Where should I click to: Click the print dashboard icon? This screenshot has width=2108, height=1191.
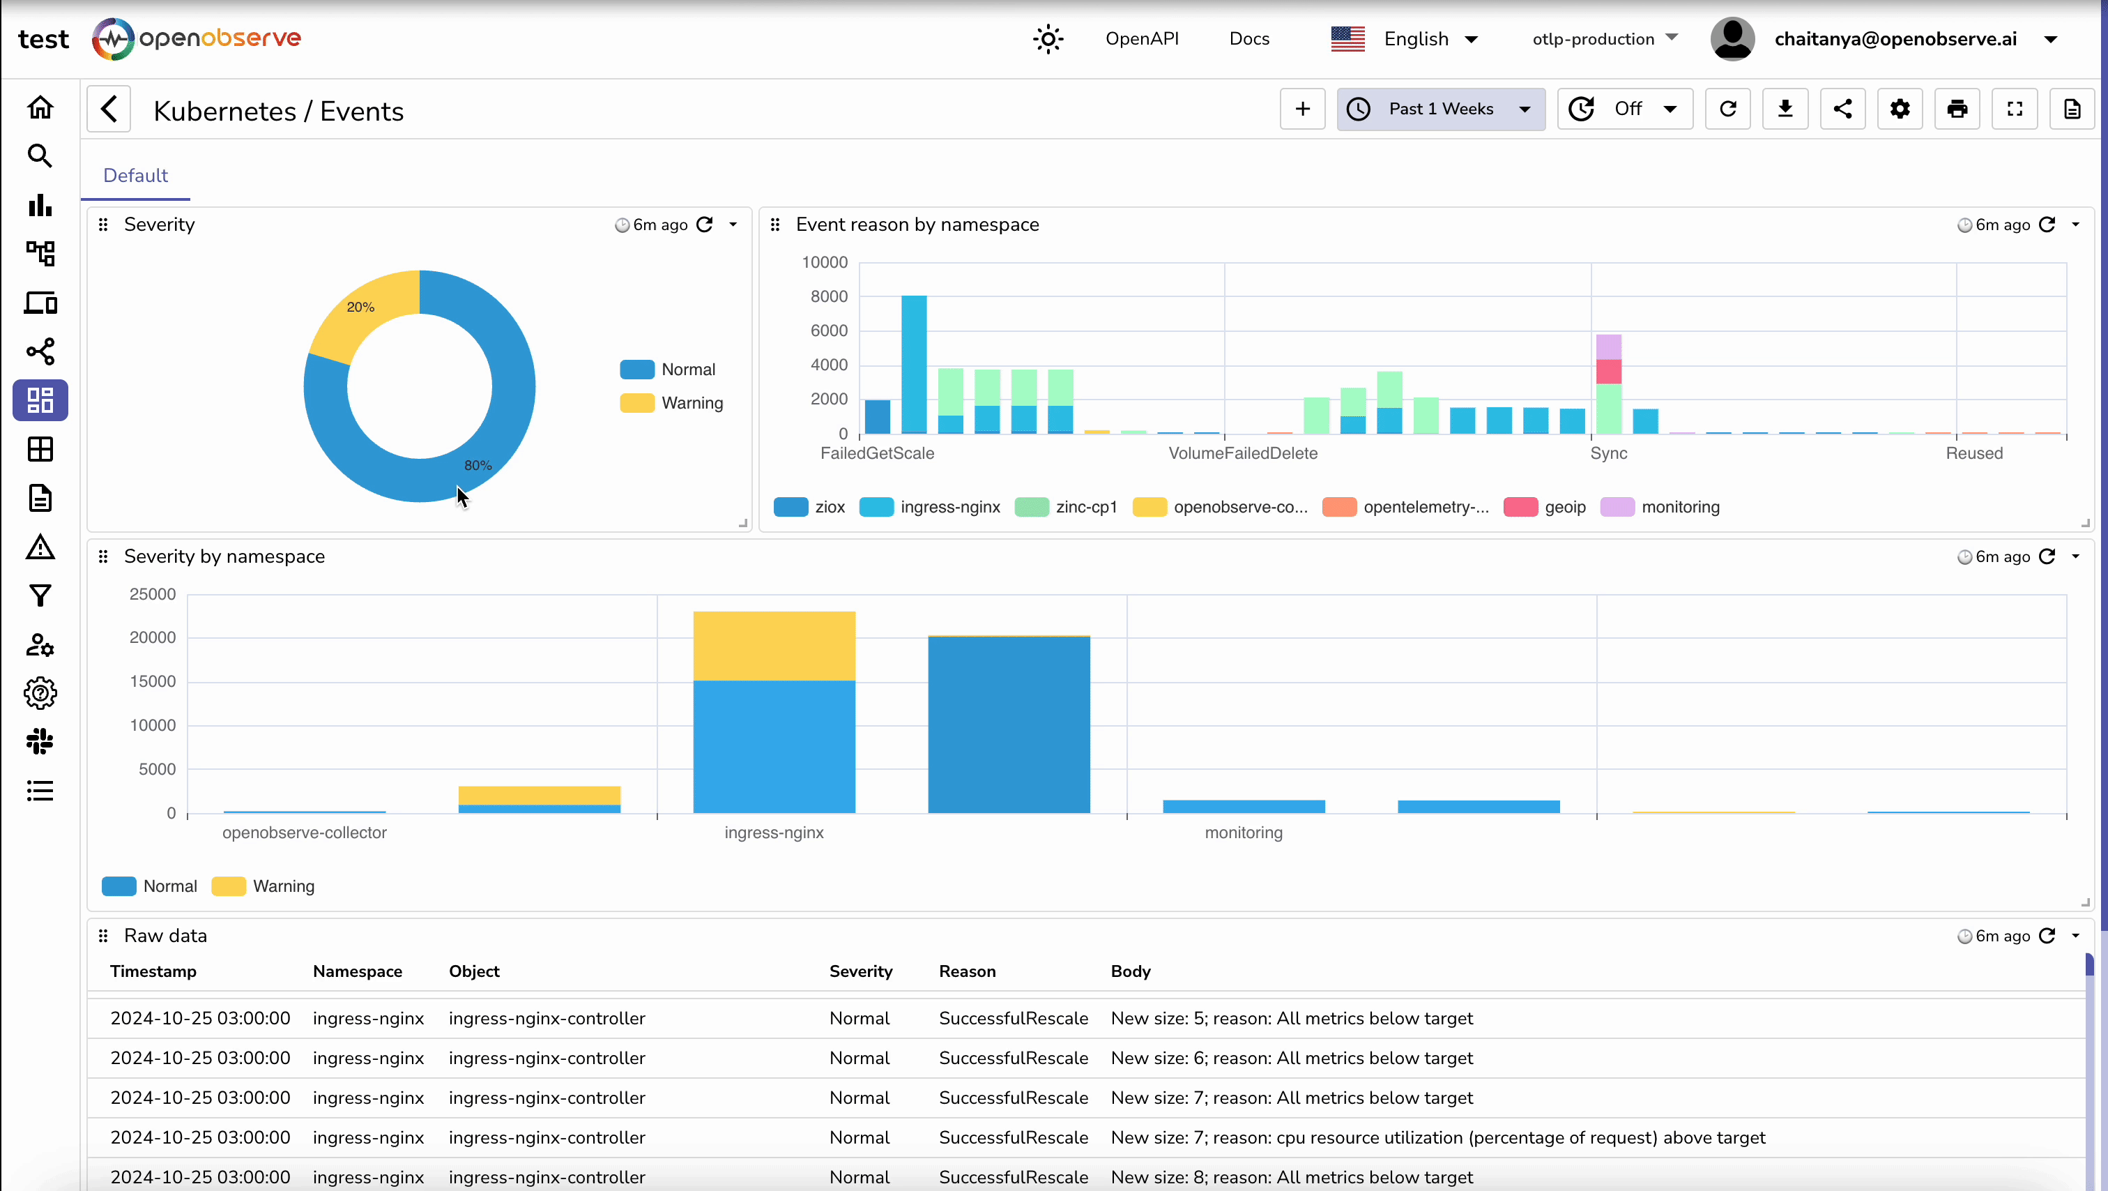tap(1957, 108)
